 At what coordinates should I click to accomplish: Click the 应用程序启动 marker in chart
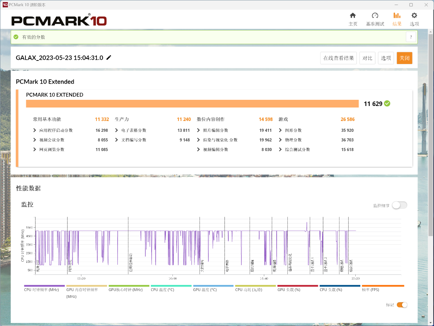tap(131, 263)
